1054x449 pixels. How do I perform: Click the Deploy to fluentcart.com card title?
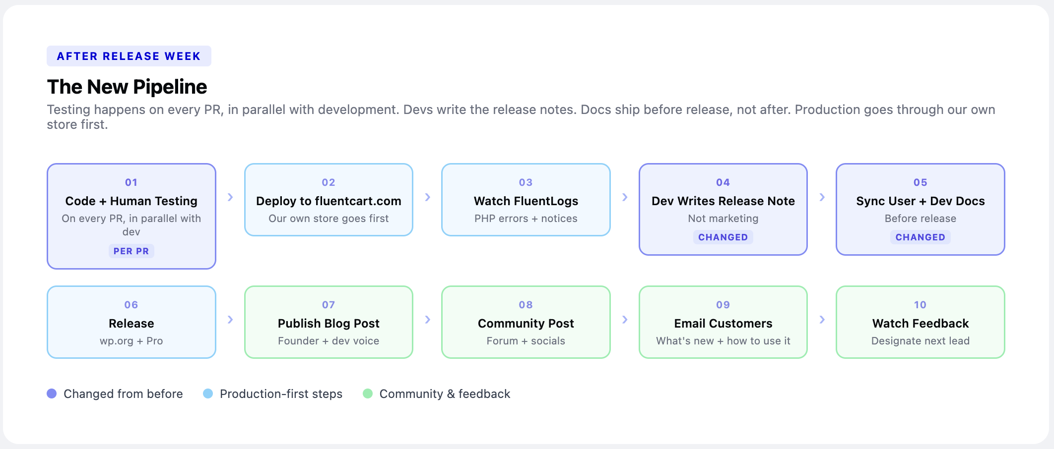pos(329,201)
